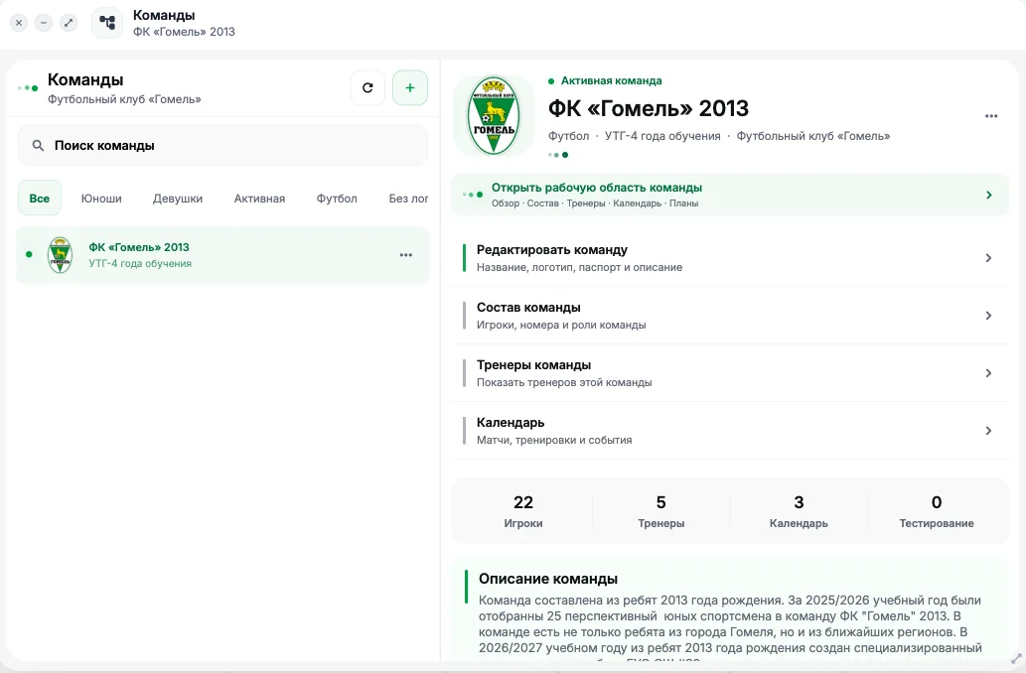Select ФК «Гомель» 2013 team in list
1026x673 pixels.
click(x=223, y=255)
